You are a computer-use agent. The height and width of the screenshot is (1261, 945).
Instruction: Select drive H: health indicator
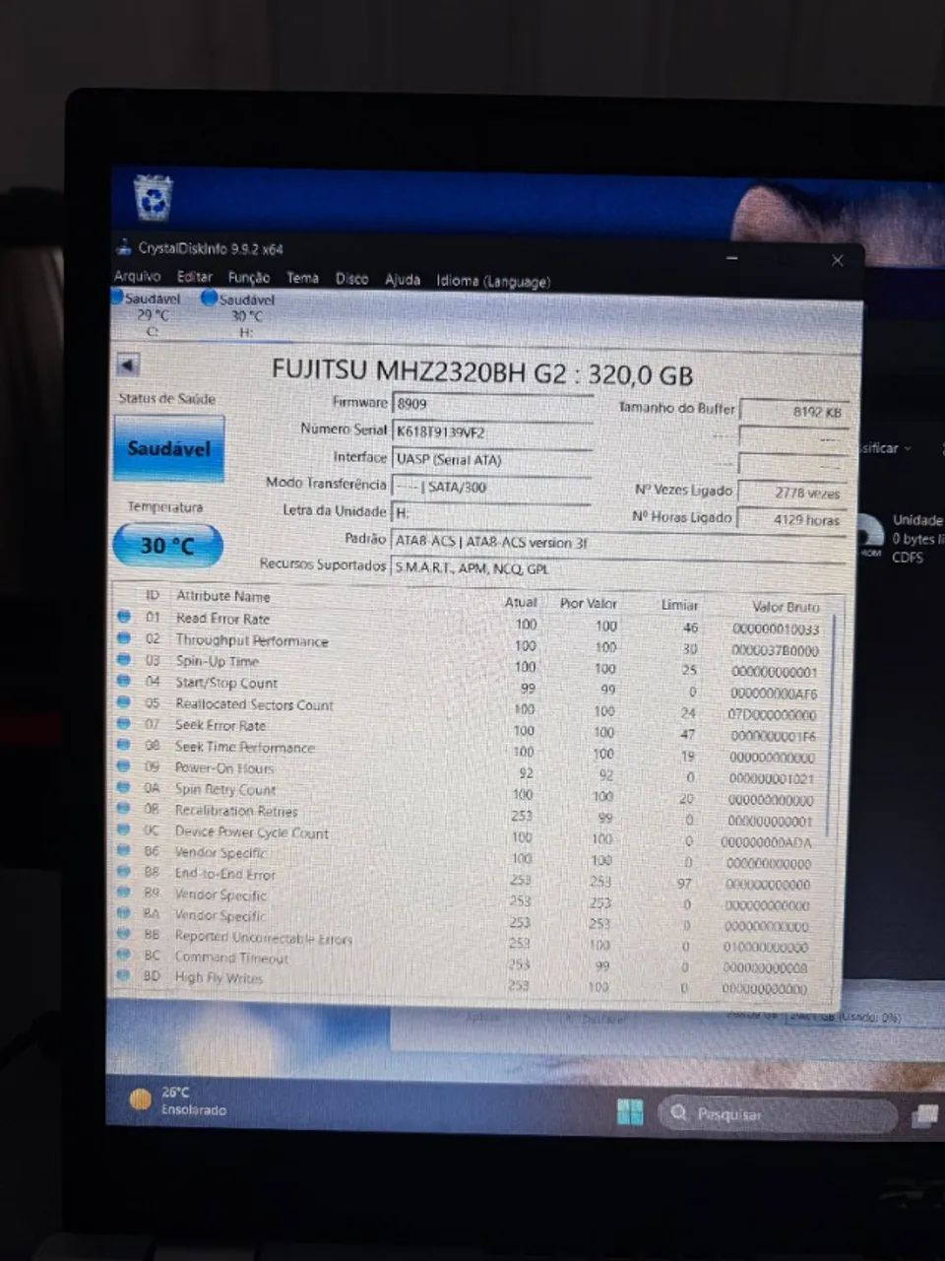[240, 314]
